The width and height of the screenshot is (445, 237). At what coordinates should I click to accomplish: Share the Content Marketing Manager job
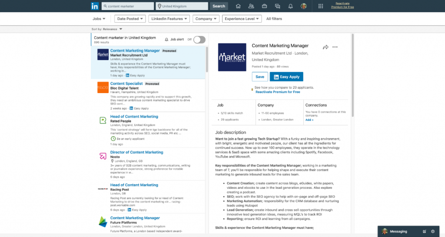pyautogui.click(x=325, y=47)
